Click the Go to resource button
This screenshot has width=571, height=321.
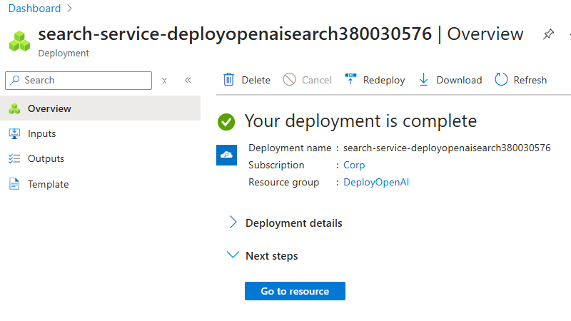pyautogui.click(x=295, y=291)
